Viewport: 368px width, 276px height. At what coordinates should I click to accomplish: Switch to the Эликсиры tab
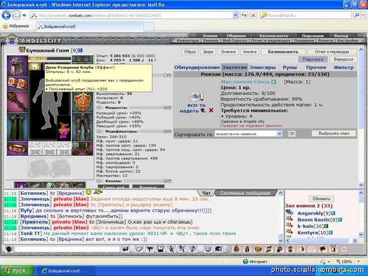pos(262,67)
